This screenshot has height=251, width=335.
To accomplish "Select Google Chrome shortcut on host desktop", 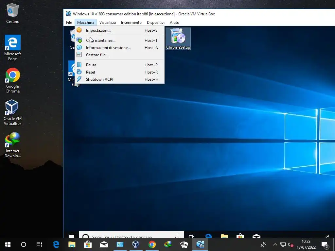I will (13, 80).
